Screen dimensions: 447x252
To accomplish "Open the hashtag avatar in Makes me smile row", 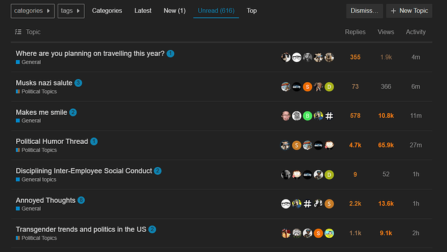I will click(x=329, y=116).
